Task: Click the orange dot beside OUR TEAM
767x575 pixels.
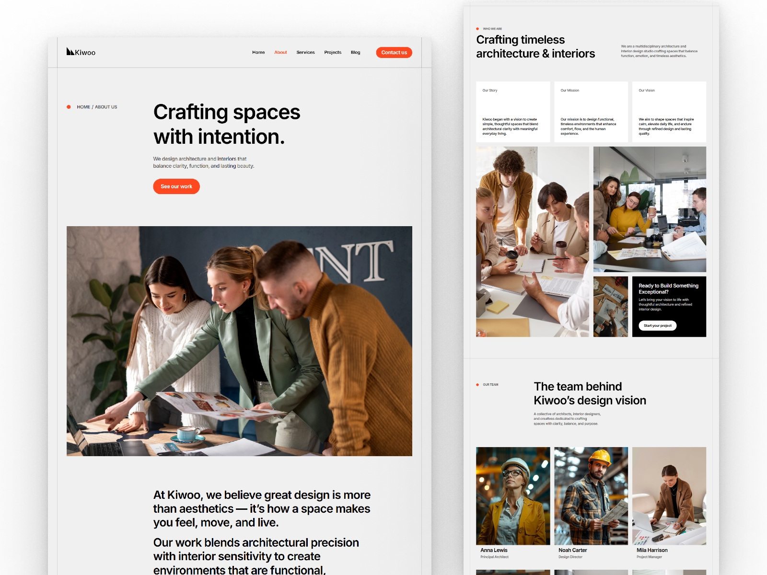Action: 477,385
